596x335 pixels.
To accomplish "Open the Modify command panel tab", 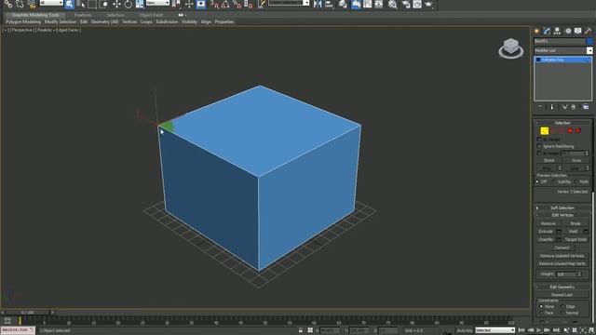I will tap(547, 31).
